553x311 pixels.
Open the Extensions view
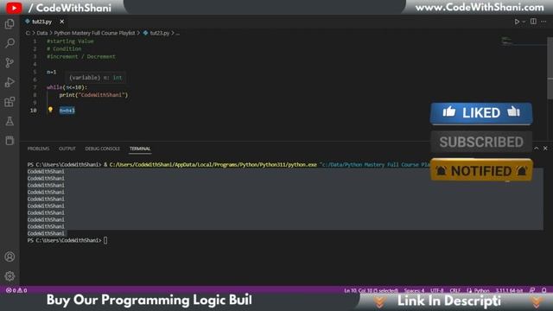click(10, 102)
